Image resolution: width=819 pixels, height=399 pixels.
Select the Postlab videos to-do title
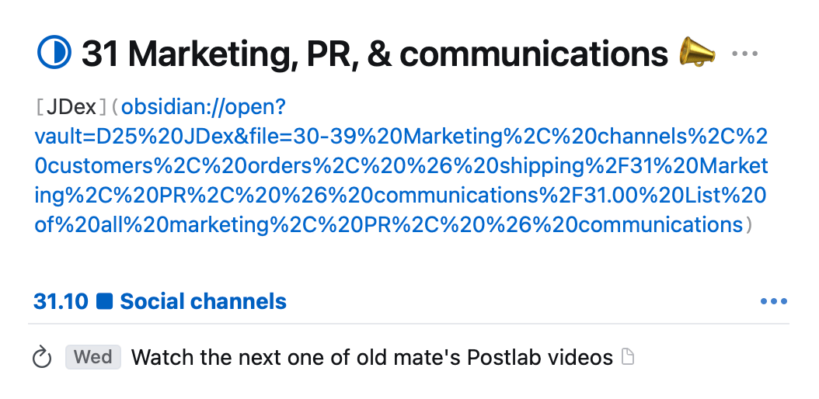coord(372,357)
